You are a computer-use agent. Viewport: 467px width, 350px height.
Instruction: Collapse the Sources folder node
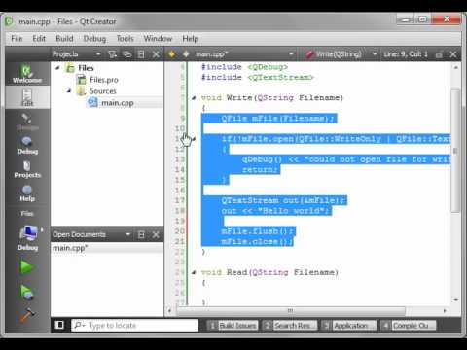coord(69,91)
